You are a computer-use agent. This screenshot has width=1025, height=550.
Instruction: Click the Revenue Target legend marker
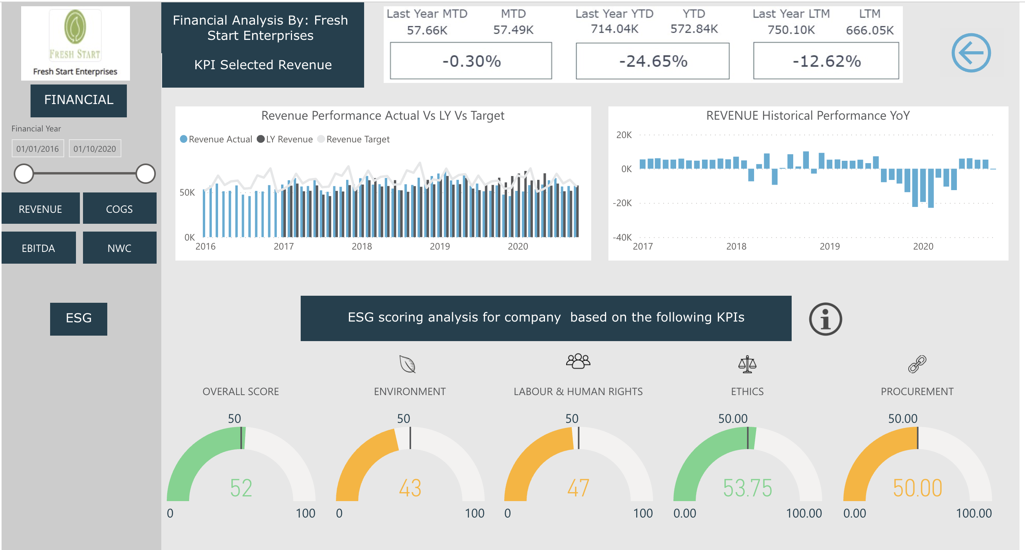321,139
